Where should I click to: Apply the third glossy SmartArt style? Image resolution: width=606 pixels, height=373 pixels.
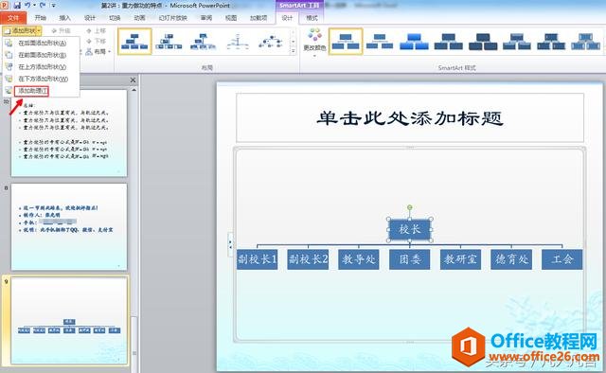414,42
